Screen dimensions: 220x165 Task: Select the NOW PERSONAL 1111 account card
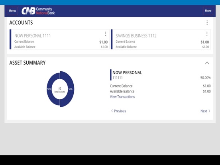[59, 39]
